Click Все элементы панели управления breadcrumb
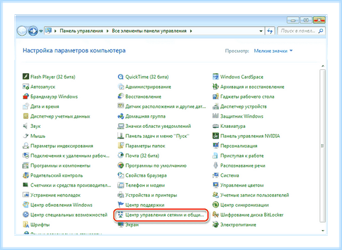The height and width of the screenshot is (250, 342). click(x=149, y=31)
